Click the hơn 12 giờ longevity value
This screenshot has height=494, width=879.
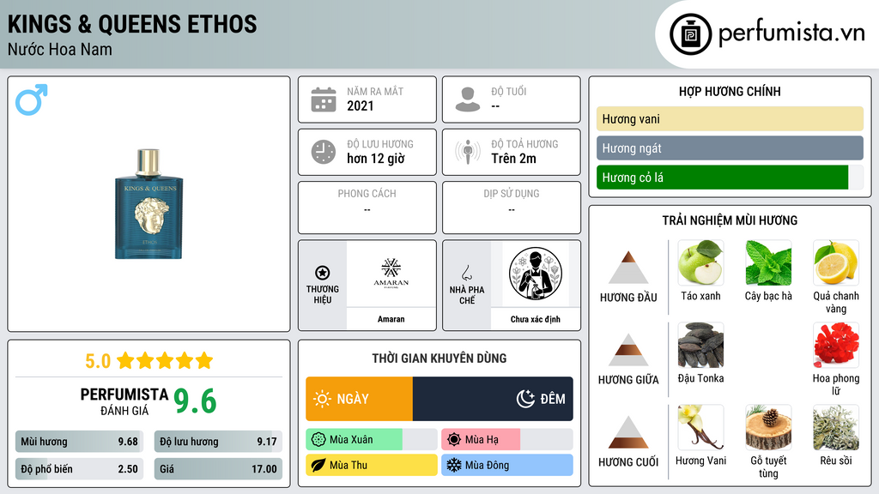click(376, 159)
